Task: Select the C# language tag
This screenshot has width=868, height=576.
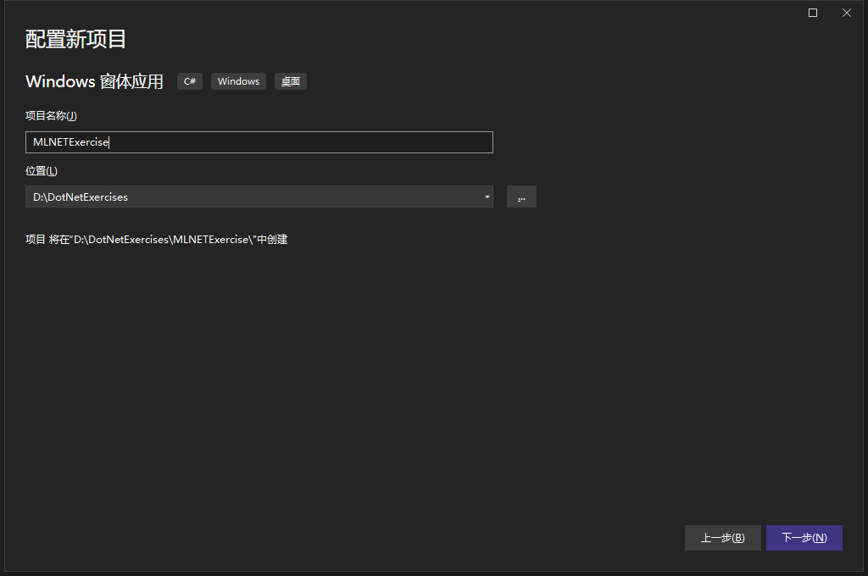Action: point(189,81)
